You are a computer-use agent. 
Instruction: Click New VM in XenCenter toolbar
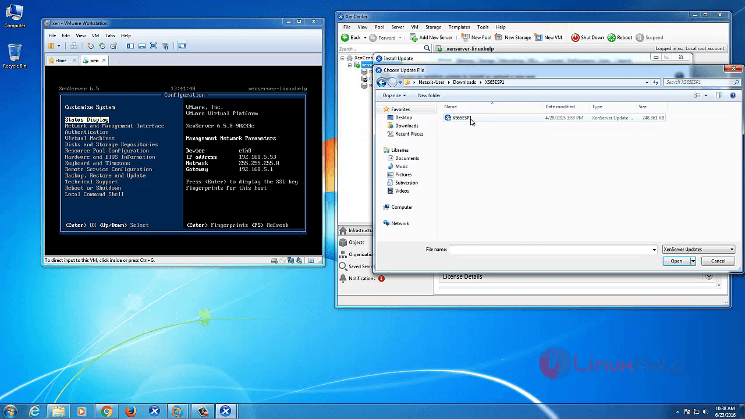[x=548, y=37]
